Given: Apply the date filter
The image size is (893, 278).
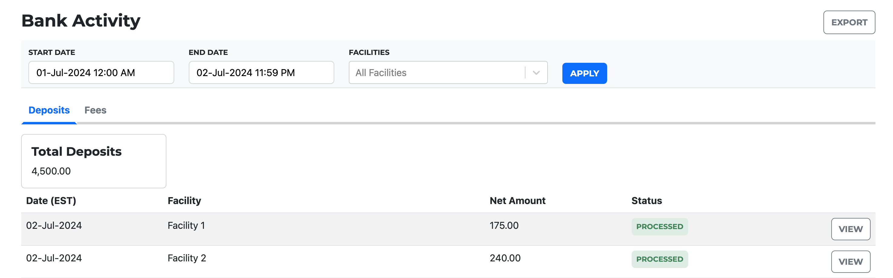Looking at the screenshot, I should click(x=584, y=73).
